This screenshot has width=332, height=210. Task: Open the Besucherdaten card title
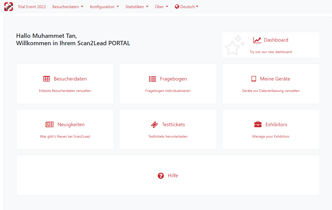click(x=70, y=79)
